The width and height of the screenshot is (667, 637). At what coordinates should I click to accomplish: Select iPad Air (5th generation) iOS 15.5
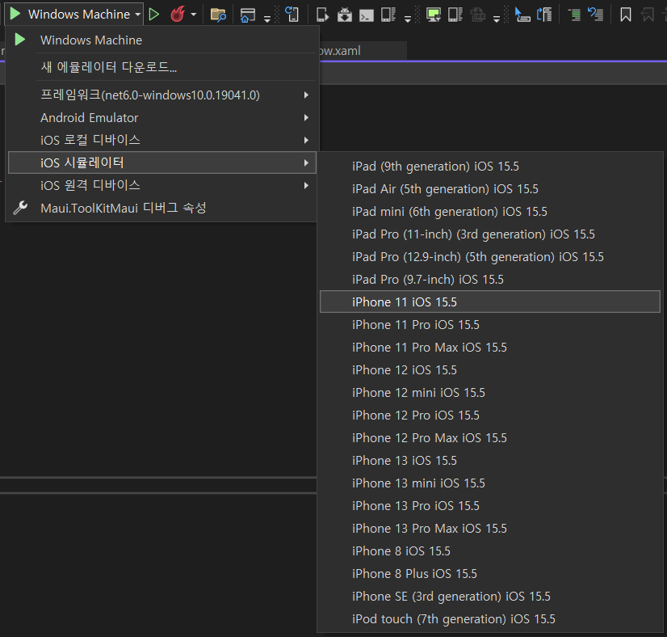(489, 188)
